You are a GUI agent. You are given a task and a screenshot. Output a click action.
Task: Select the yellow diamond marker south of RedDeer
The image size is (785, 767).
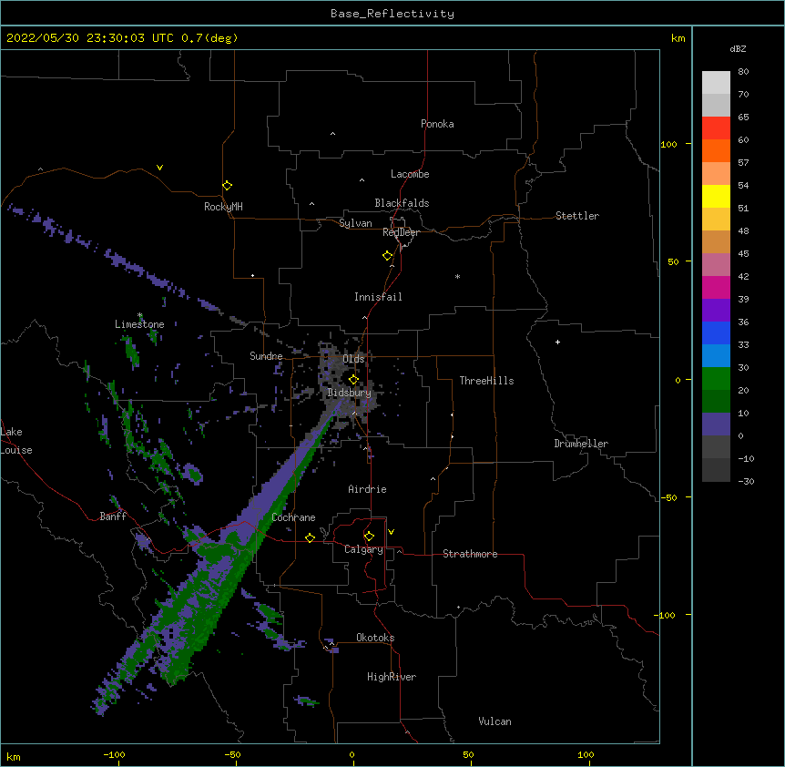point(387,256)
